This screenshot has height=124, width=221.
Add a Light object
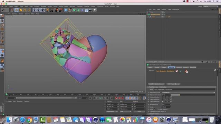[x=95, y=10]
